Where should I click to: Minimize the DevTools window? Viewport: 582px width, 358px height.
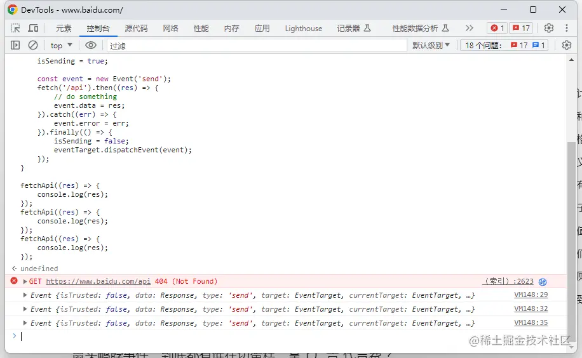504,10
